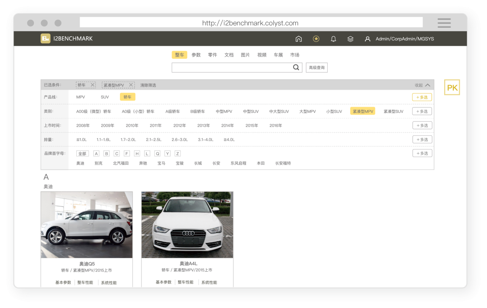Toggle the 紧凑型MPV category filter
Screen dimensions: 487x308
pyautogui.click(x=362, y=111)
